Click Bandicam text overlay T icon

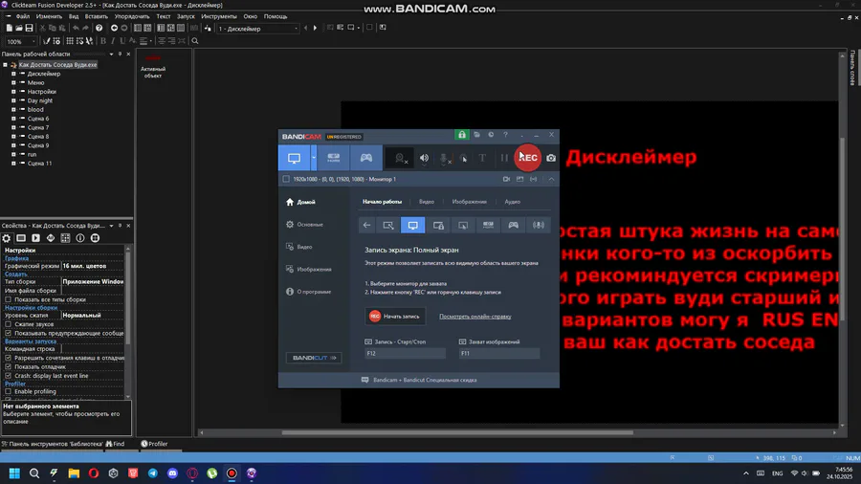point(482,158)
